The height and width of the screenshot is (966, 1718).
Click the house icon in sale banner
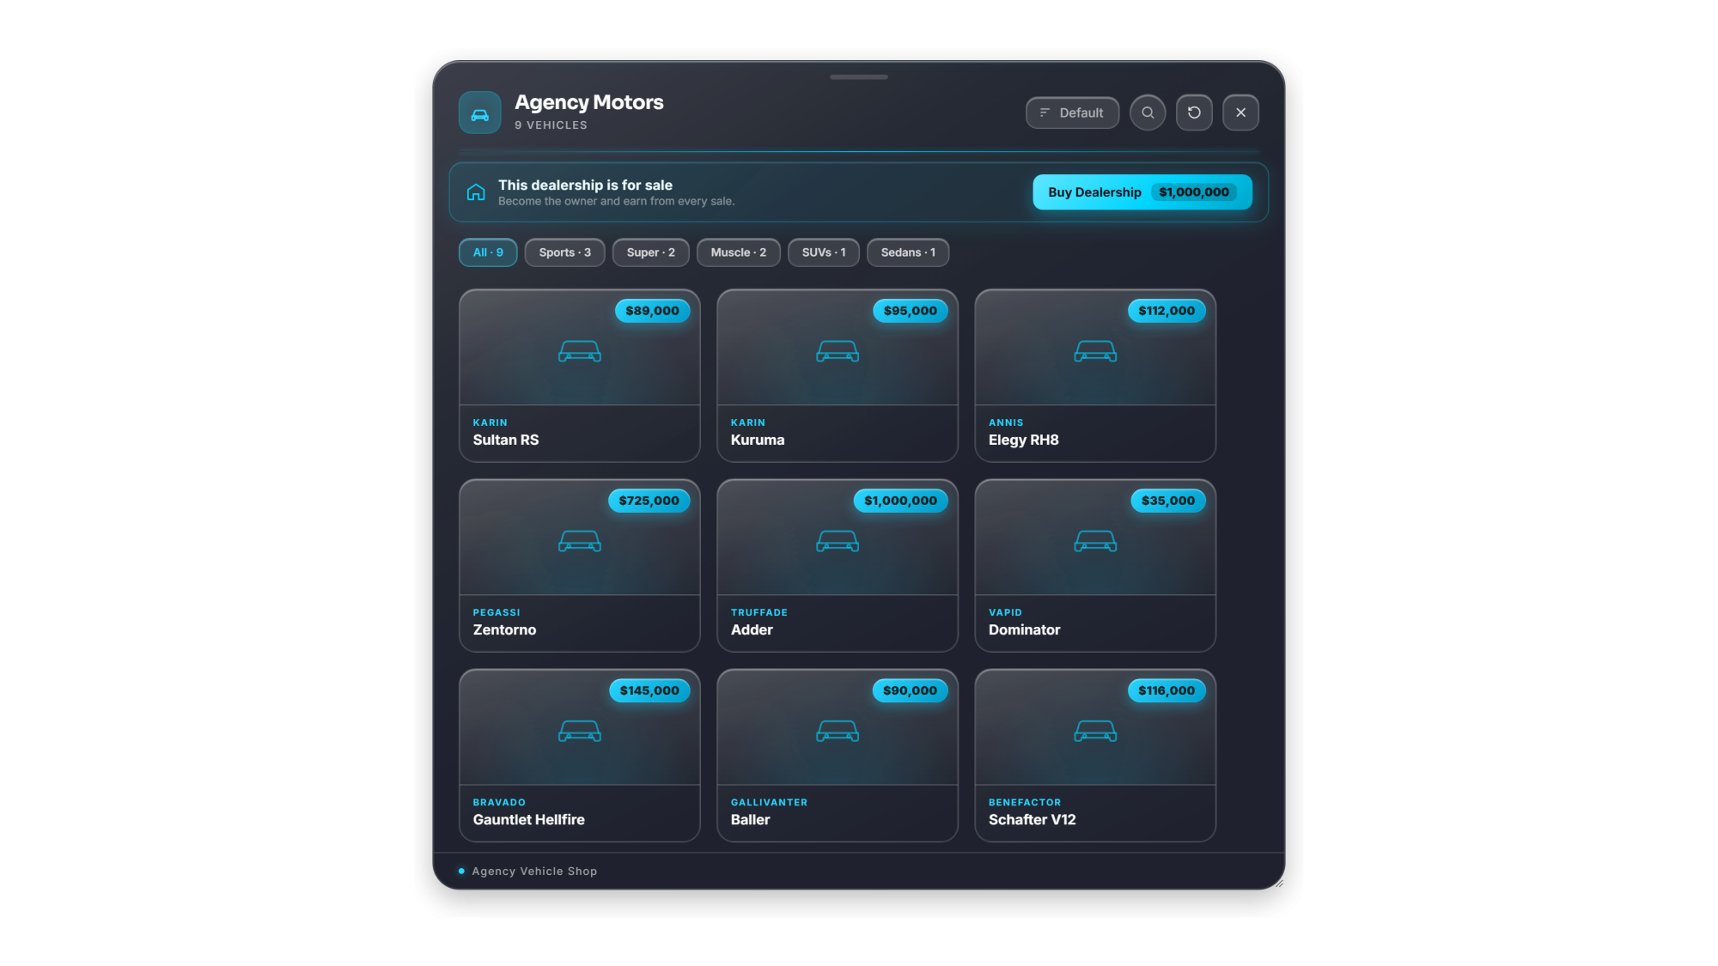coord(476,192)
